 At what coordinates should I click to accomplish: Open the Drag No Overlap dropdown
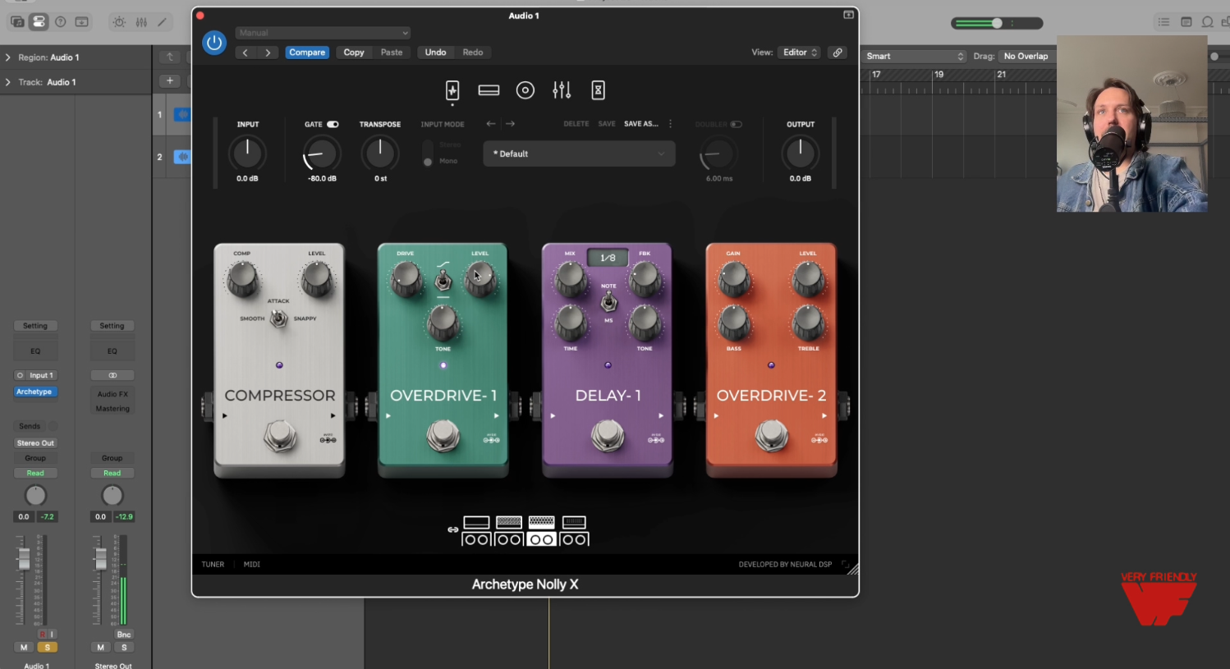1026,56
